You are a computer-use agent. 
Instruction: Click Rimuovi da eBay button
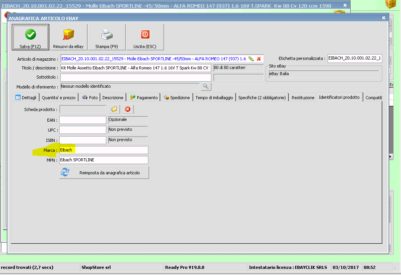(68, 37)
